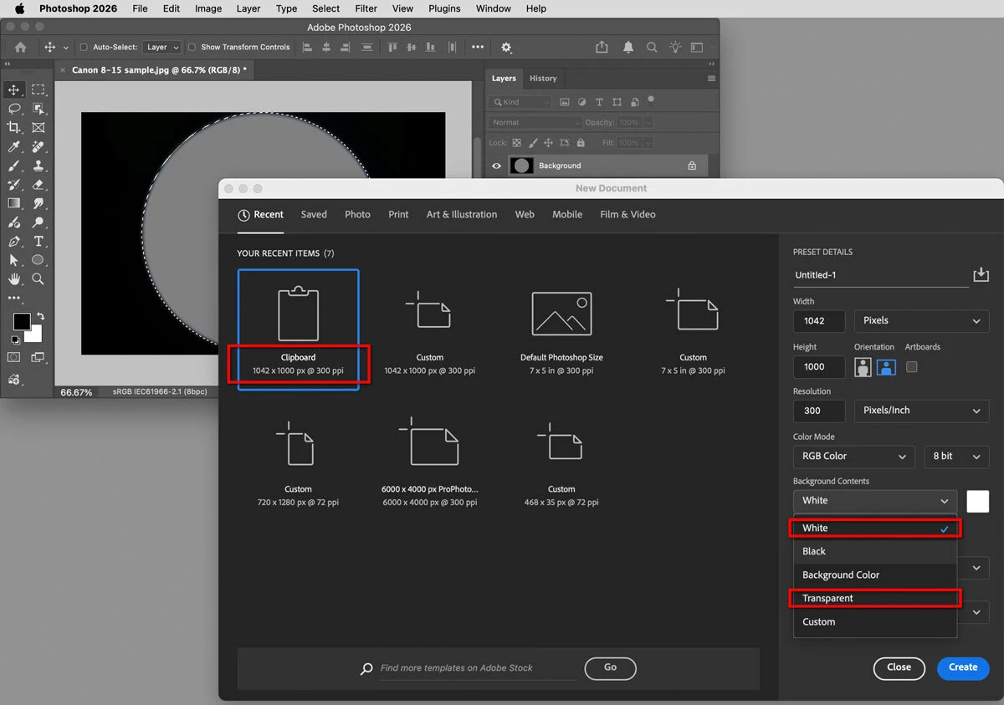Viewport: 1004px width, 705px height.
Task: Choose Black background contents option
Action: tap(875, 551)
